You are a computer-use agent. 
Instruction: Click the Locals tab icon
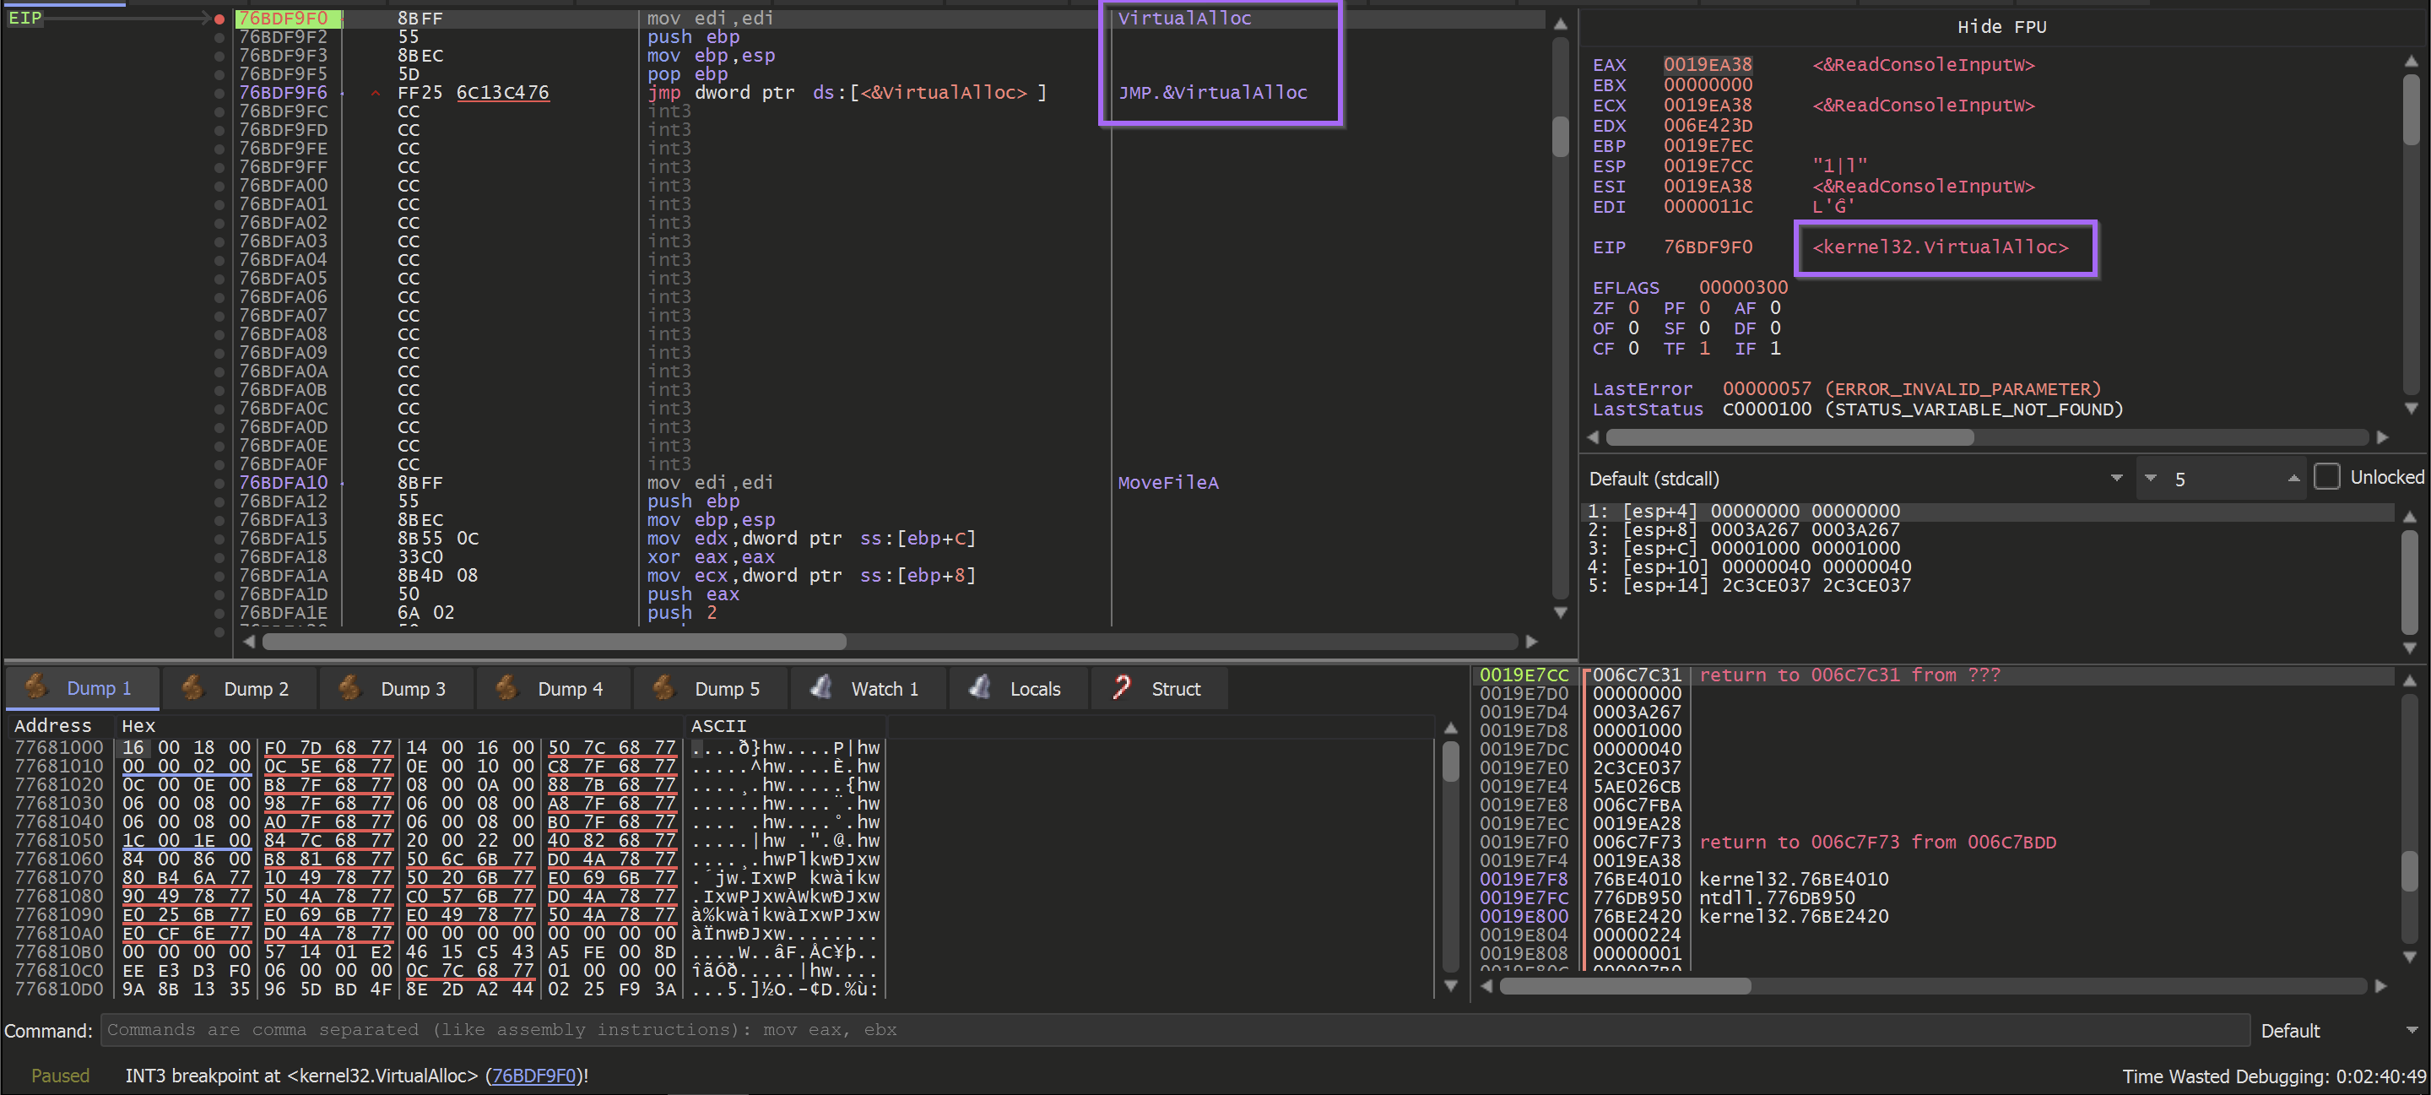(979, 687)
